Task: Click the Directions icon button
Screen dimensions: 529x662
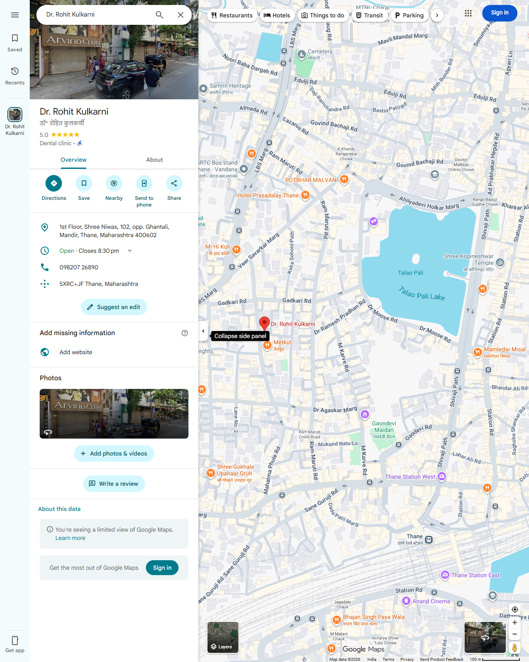Action: [54, 183]
